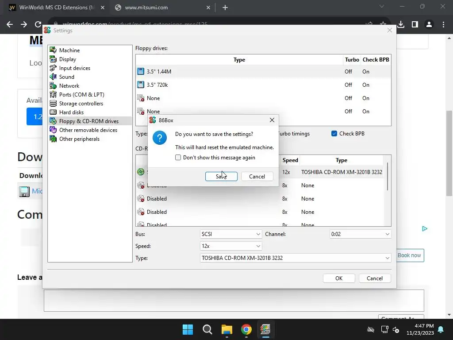This screenshot has height=340, width=453.
Task: Click Book now ad button on webpage
Action: click(x=409, y=255)
